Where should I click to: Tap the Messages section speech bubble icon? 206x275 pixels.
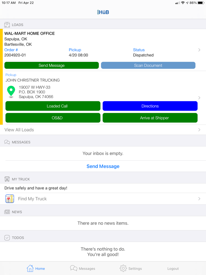tap(7, 142)
